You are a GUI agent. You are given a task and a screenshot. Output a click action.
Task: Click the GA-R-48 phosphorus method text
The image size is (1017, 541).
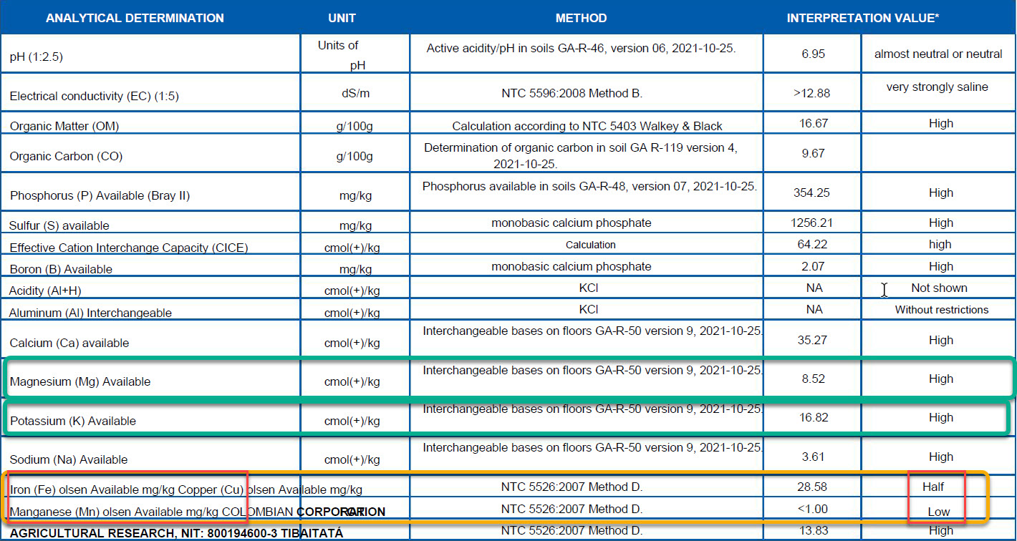[589, 186]
